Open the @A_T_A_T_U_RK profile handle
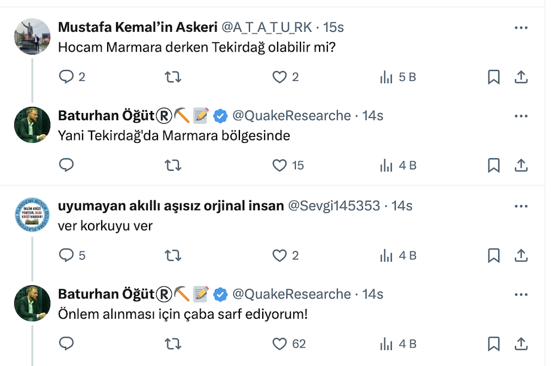Screen dimensions: 553x366 (268, 28)
